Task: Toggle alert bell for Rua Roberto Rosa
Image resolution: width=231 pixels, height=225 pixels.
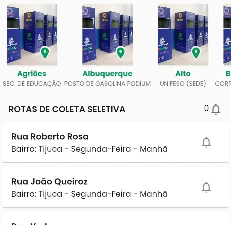Action: (206, 142)
